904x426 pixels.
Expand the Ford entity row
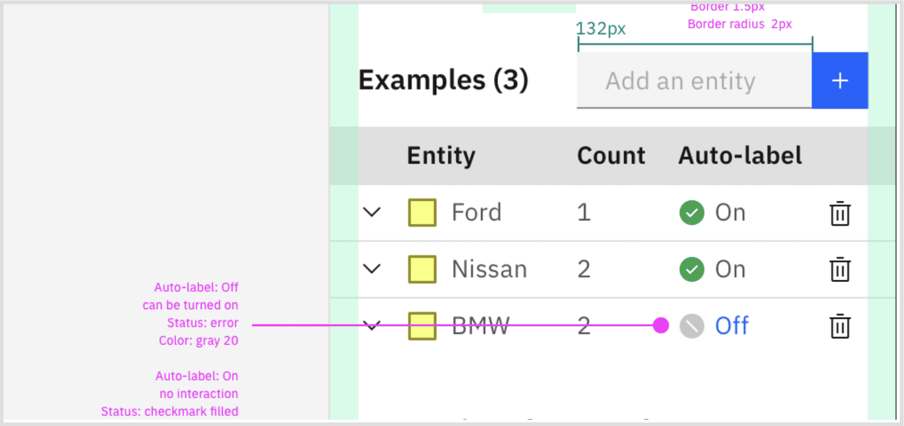tap(372, 212)
